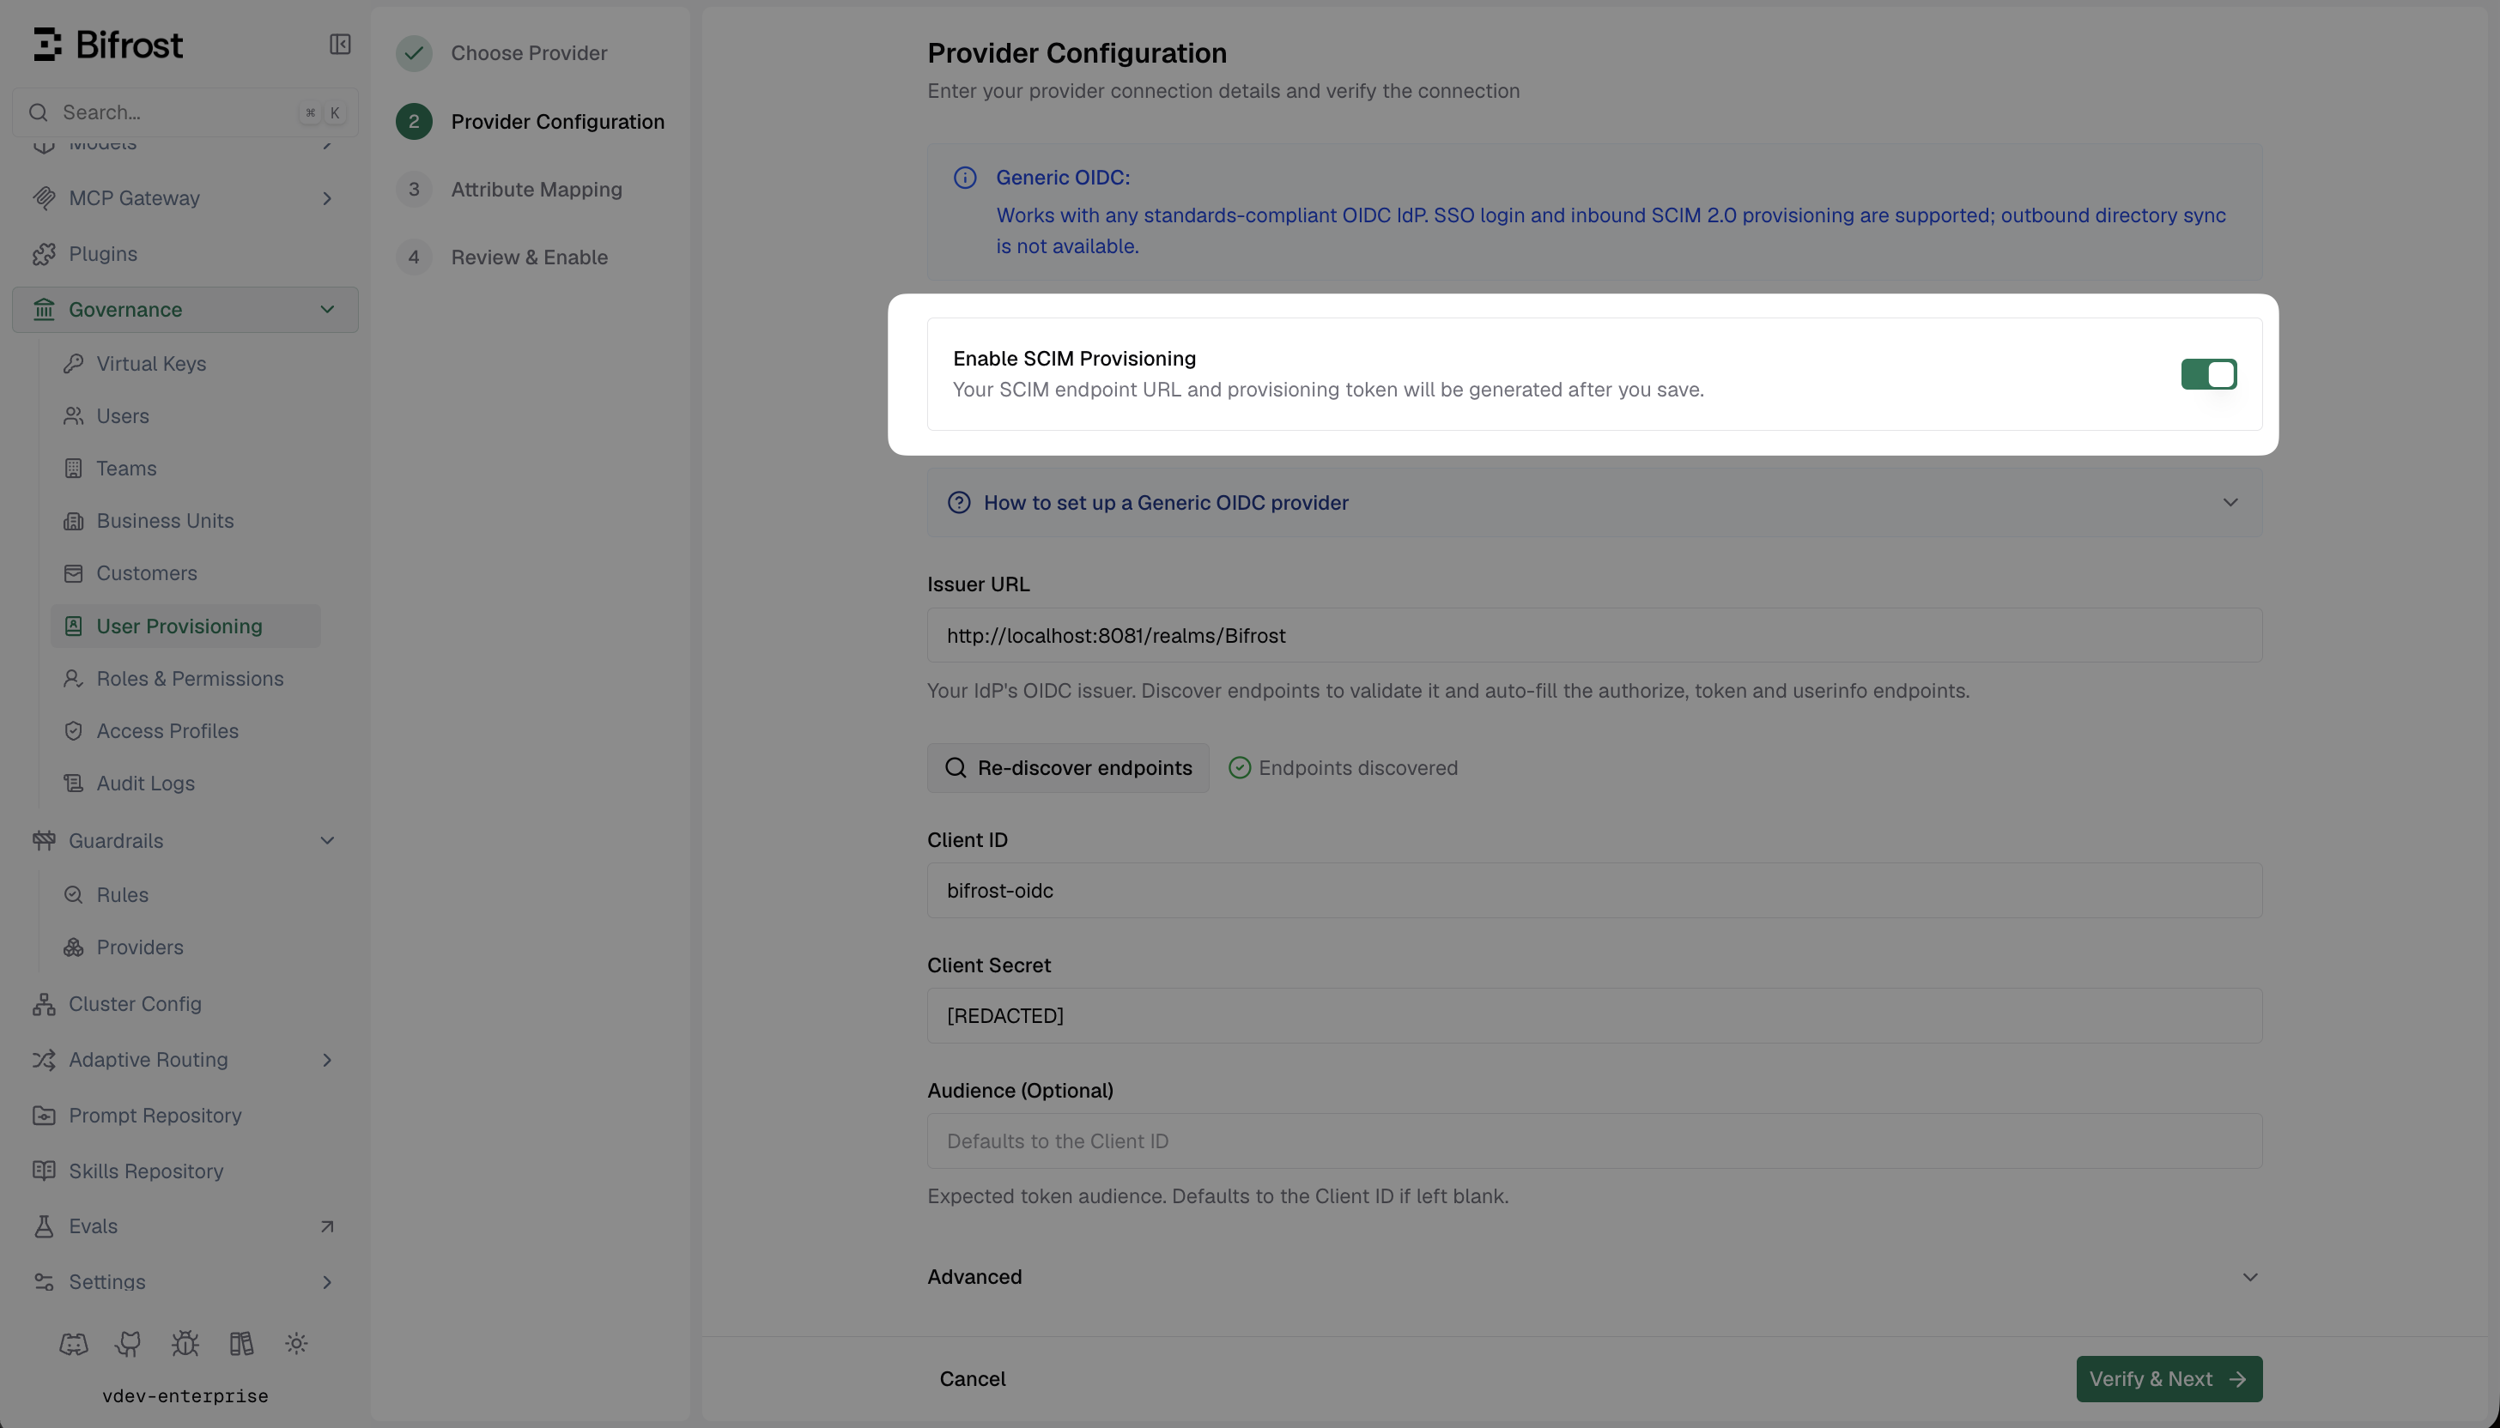The width and height of the screenshot is (2500, 1428).
Task: Expand the Settings submenu chevron
Action: click(327, 1282)
